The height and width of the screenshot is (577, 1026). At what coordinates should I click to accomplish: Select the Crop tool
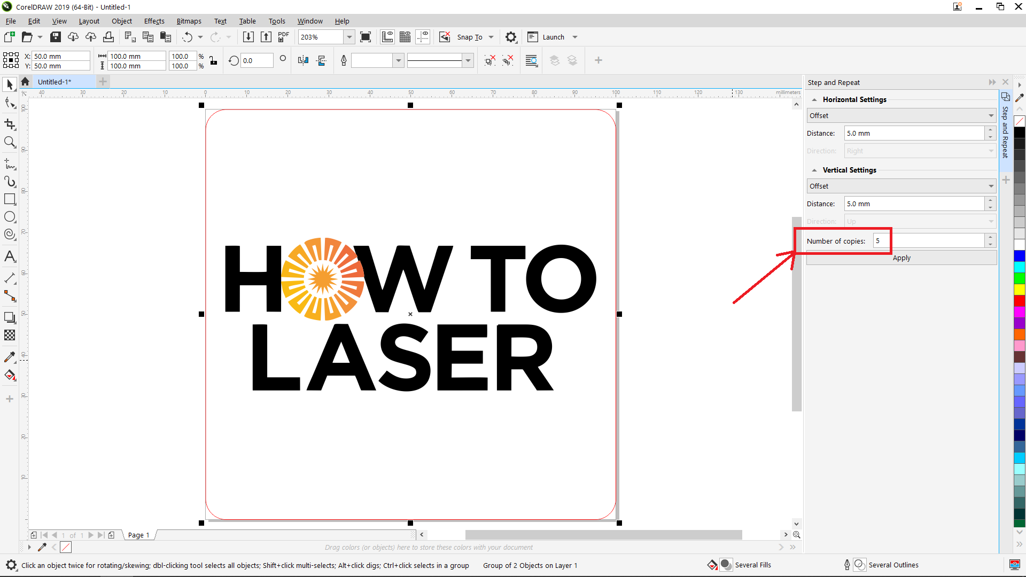click(10, 124)
